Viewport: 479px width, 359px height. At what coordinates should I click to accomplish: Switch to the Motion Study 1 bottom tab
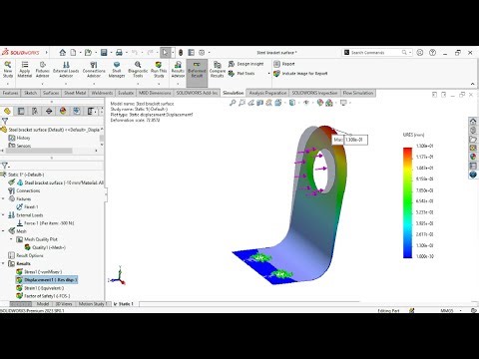pyautogui.click(x=93, y=304)
